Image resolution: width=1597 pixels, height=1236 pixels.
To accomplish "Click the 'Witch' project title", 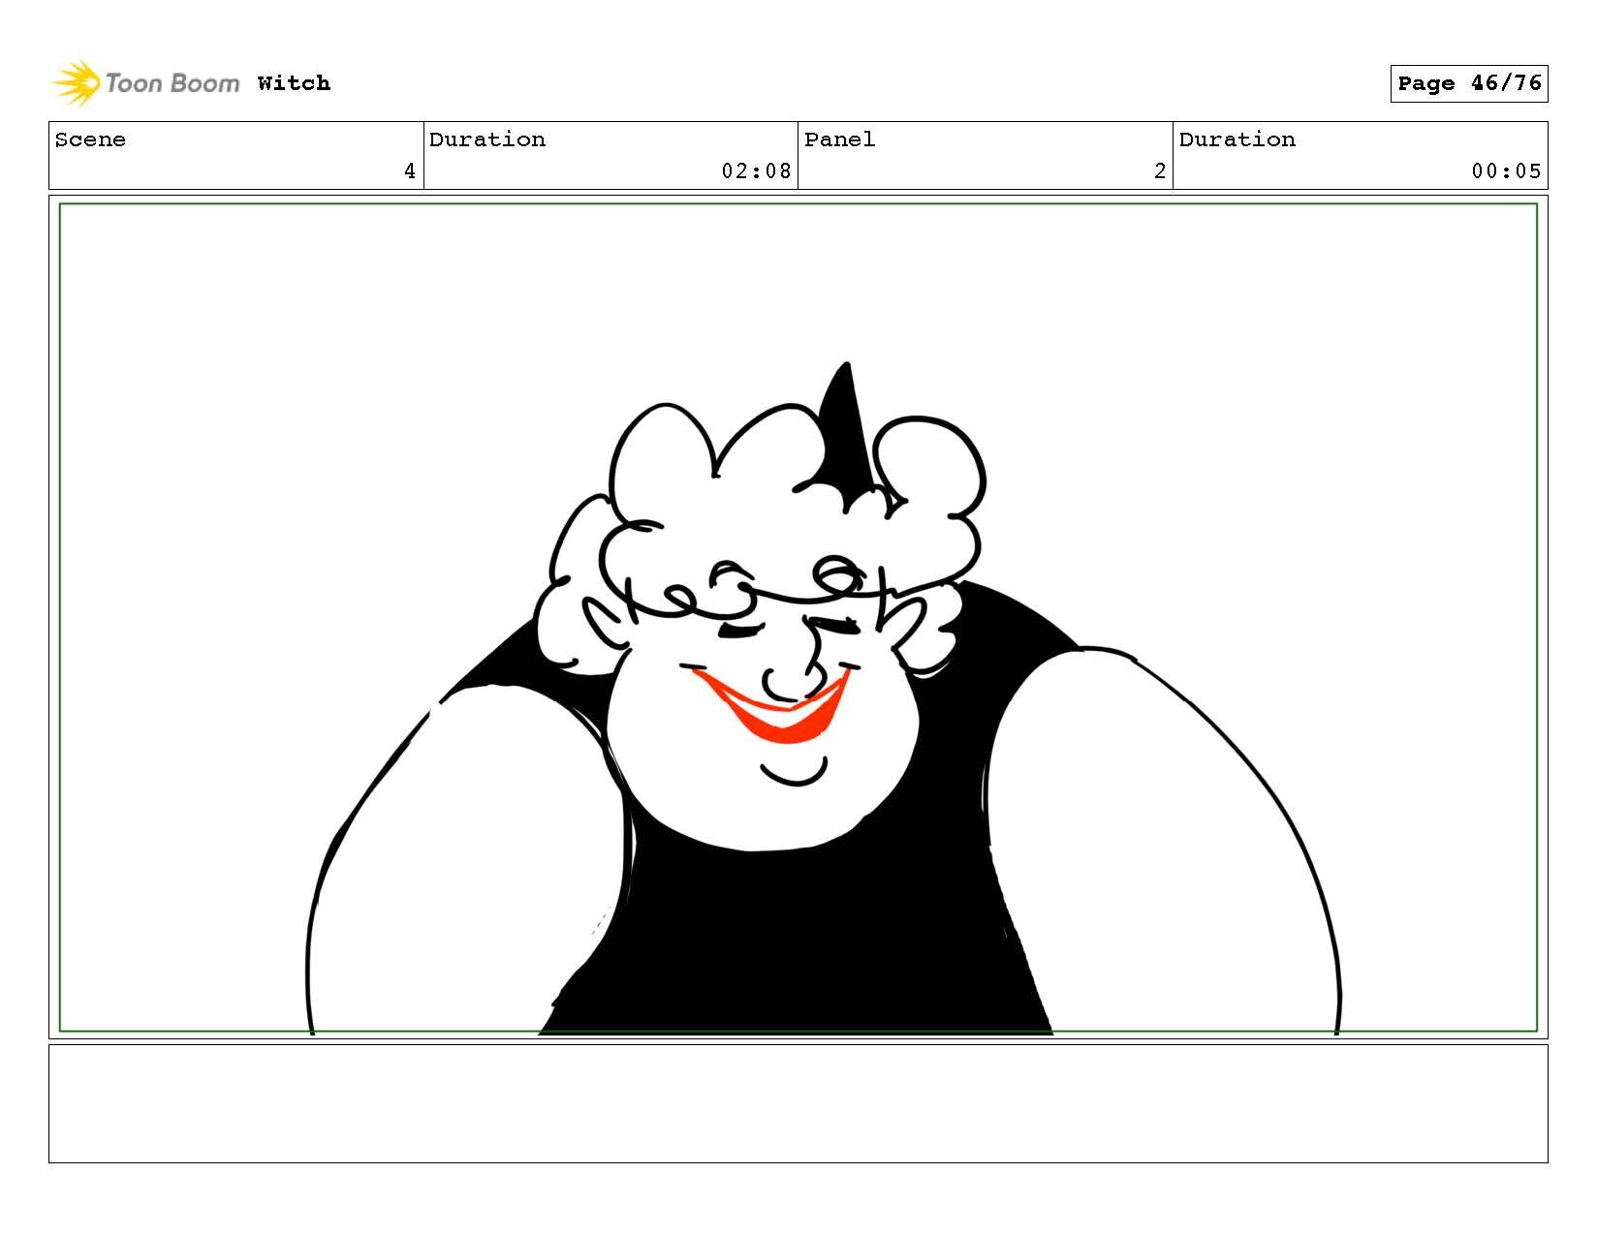I will point(294,83).
